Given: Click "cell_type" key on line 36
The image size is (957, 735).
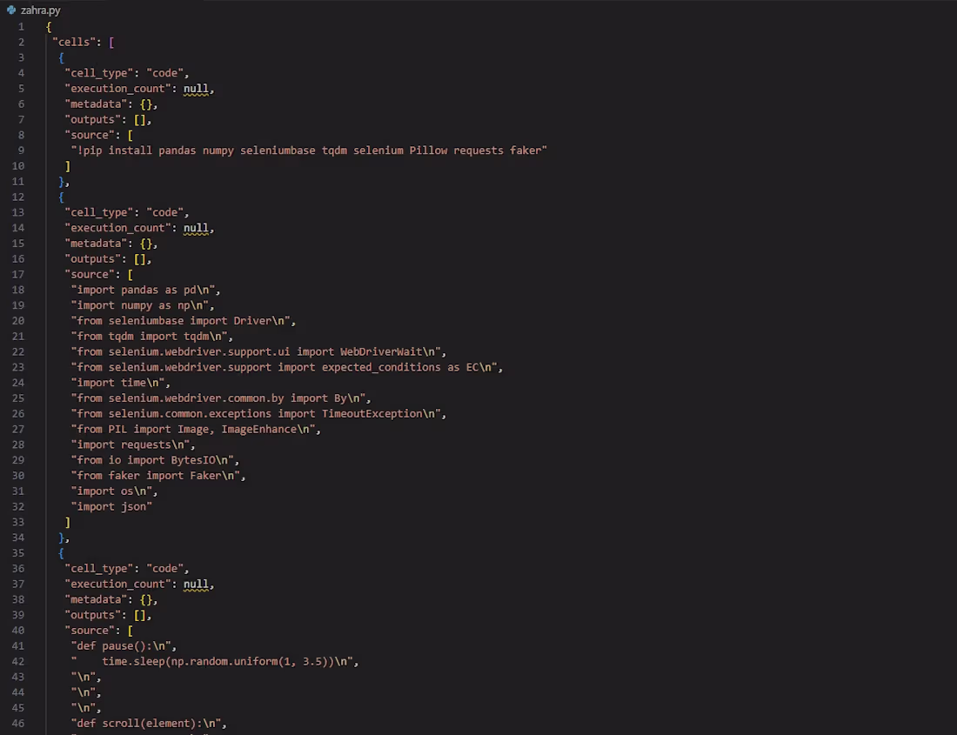Looking at the screenshot, I should pos(99,569).
